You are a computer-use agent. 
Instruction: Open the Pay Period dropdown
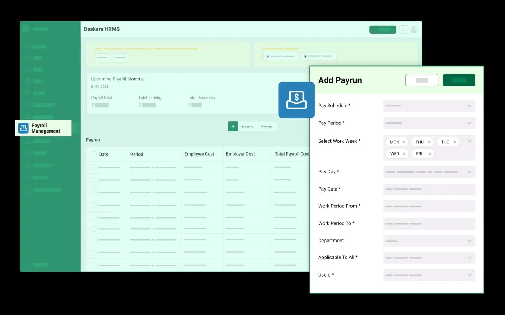click(x=429, y=123)
